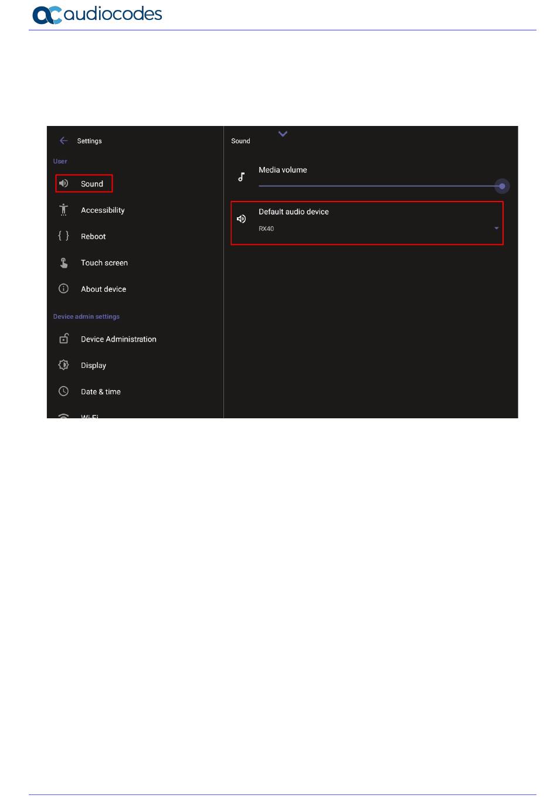Open the Default audio device dropdown arrow
557x812 pixels.
tap(497, 228)
